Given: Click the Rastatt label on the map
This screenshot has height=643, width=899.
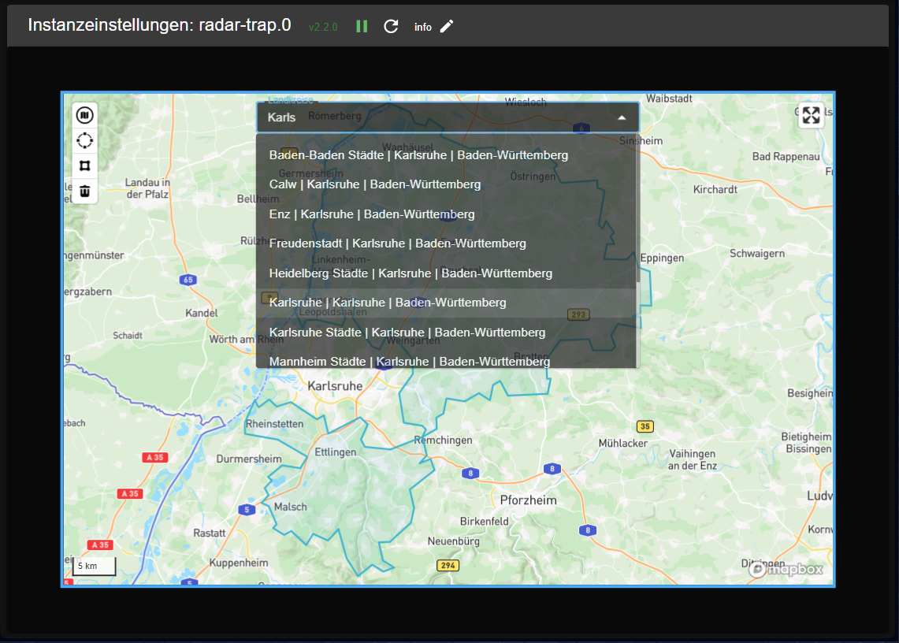Looking at the screenshot, I should (210, 533).
